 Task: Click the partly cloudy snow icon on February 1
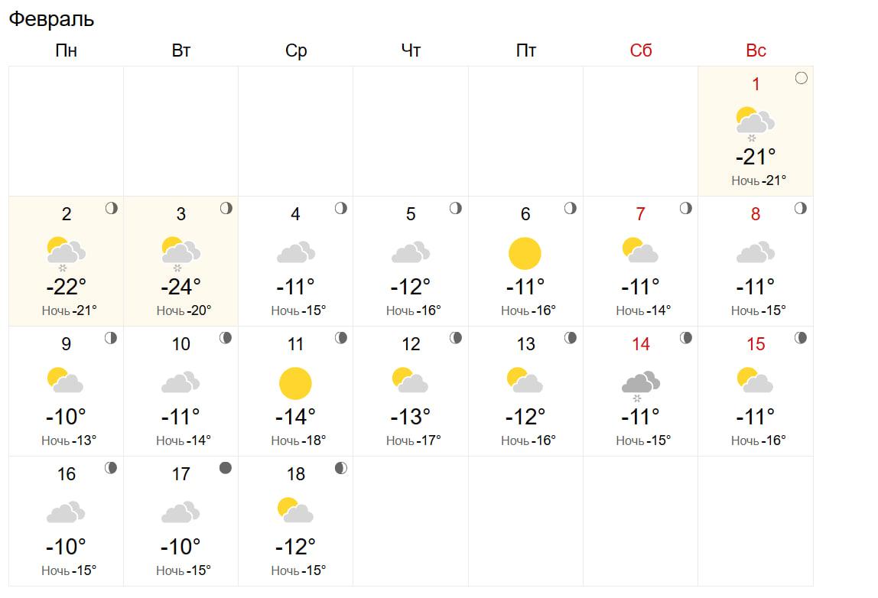[755, 123]
